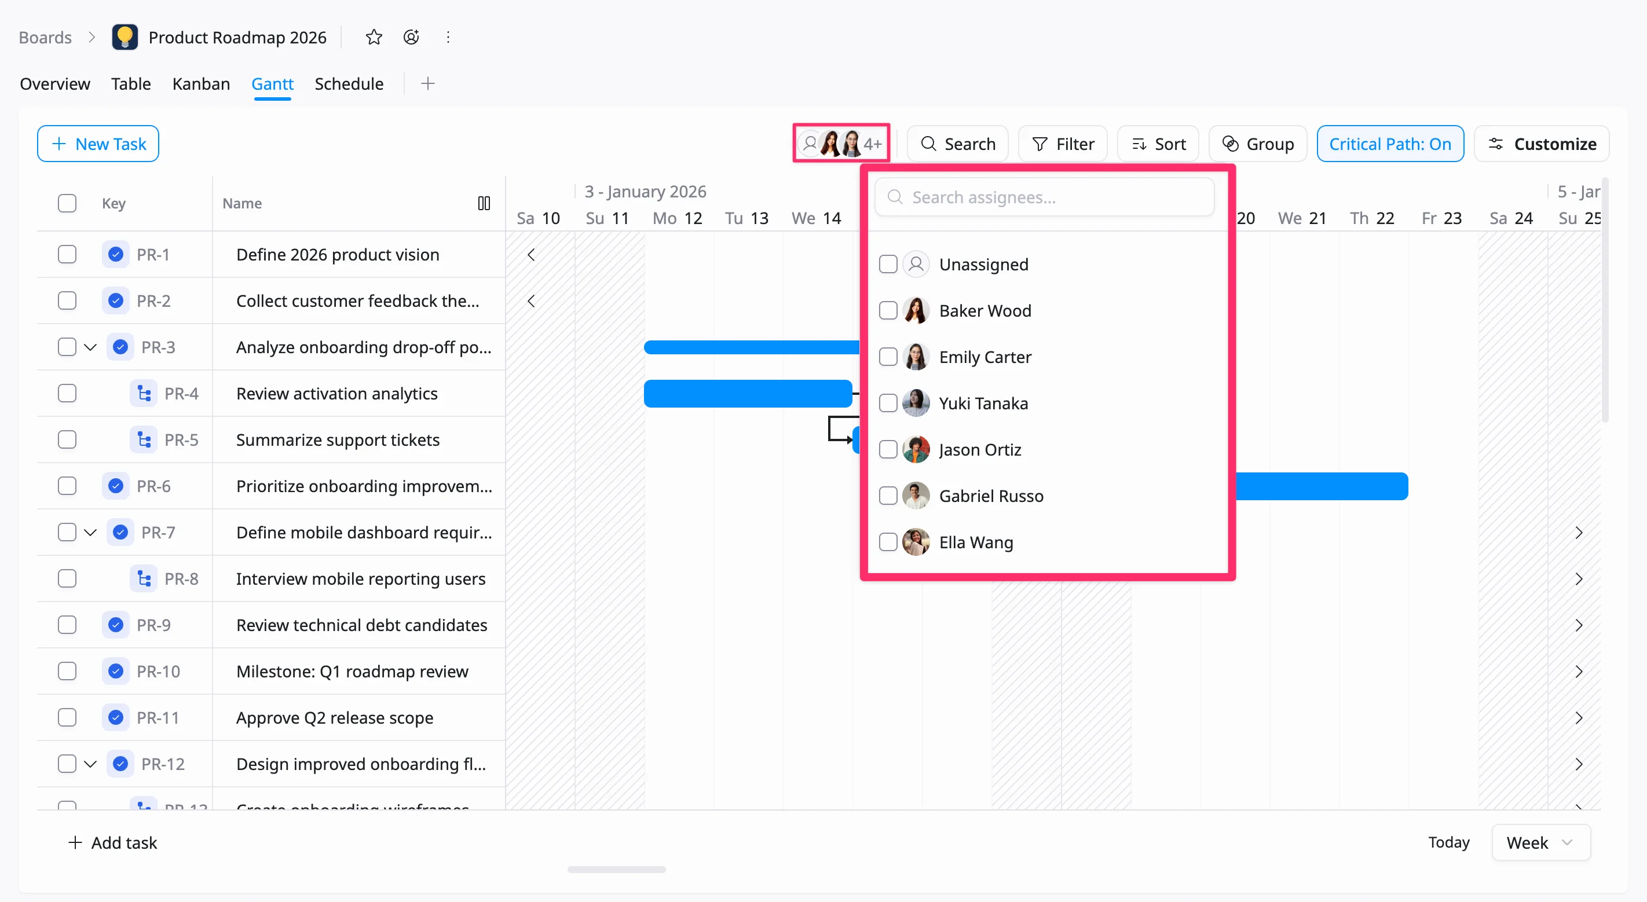The image size is (1647, 902).
Task: Open the assignee avatars filter dropdown
Action: coord(841,144)
